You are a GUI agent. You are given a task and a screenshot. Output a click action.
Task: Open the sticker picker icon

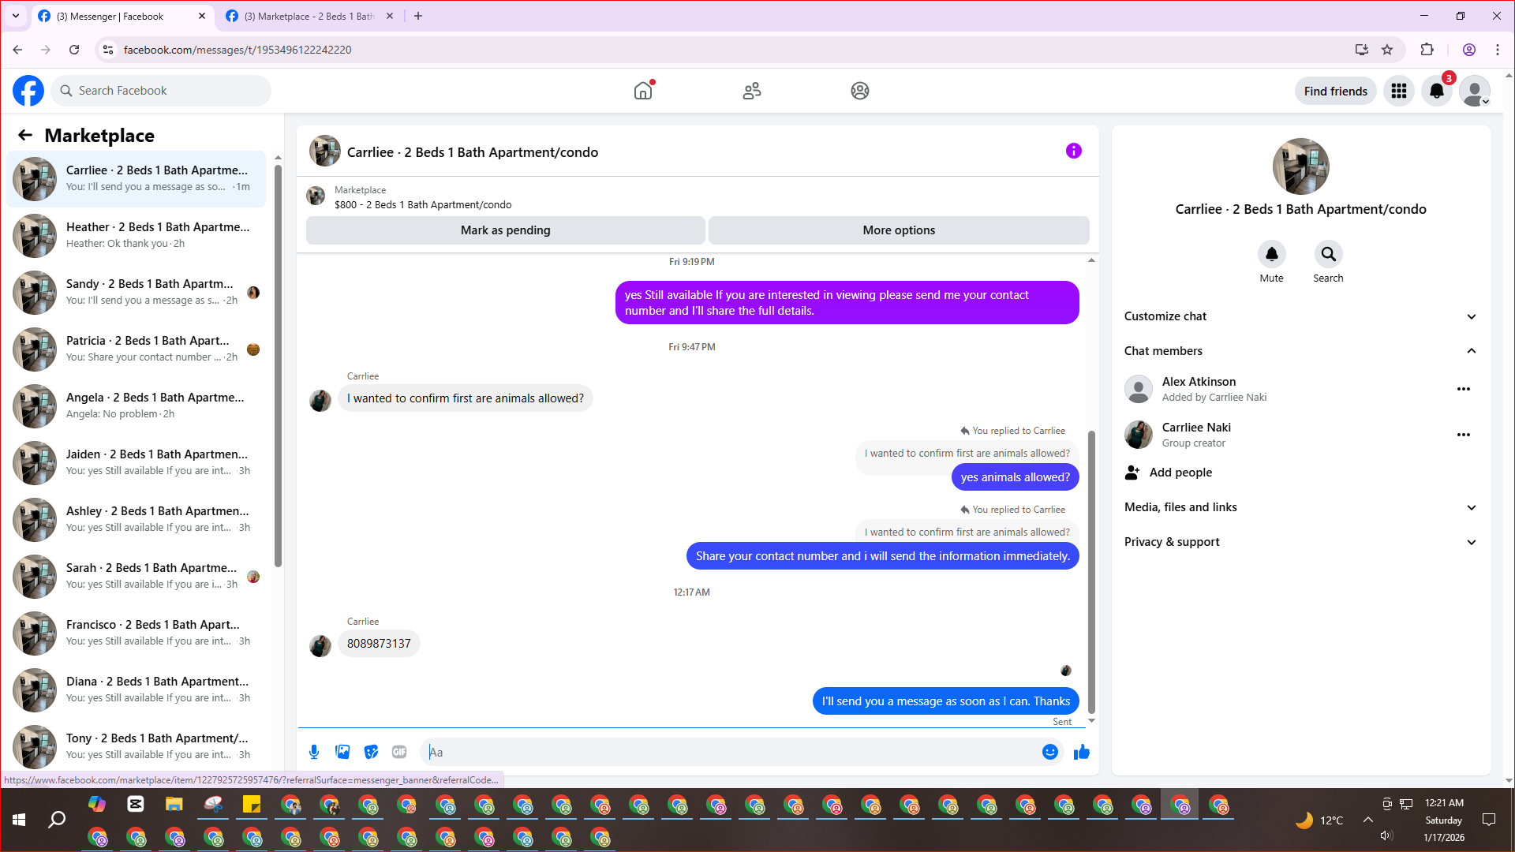pyautogui.click(x=371, y=752)
